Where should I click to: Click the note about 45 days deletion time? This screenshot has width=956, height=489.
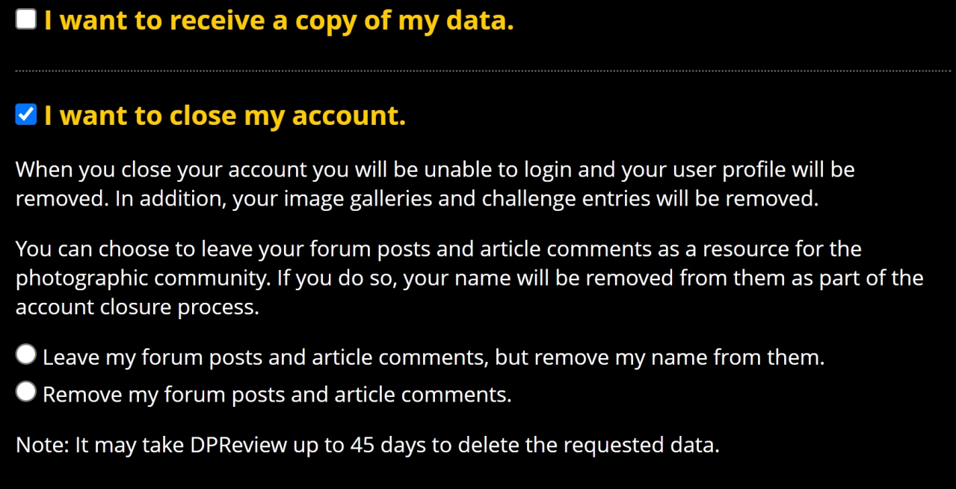point(367,446)
